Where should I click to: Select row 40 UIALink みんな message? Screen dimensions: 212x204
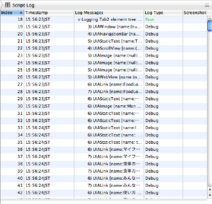[x=114, y=178]
